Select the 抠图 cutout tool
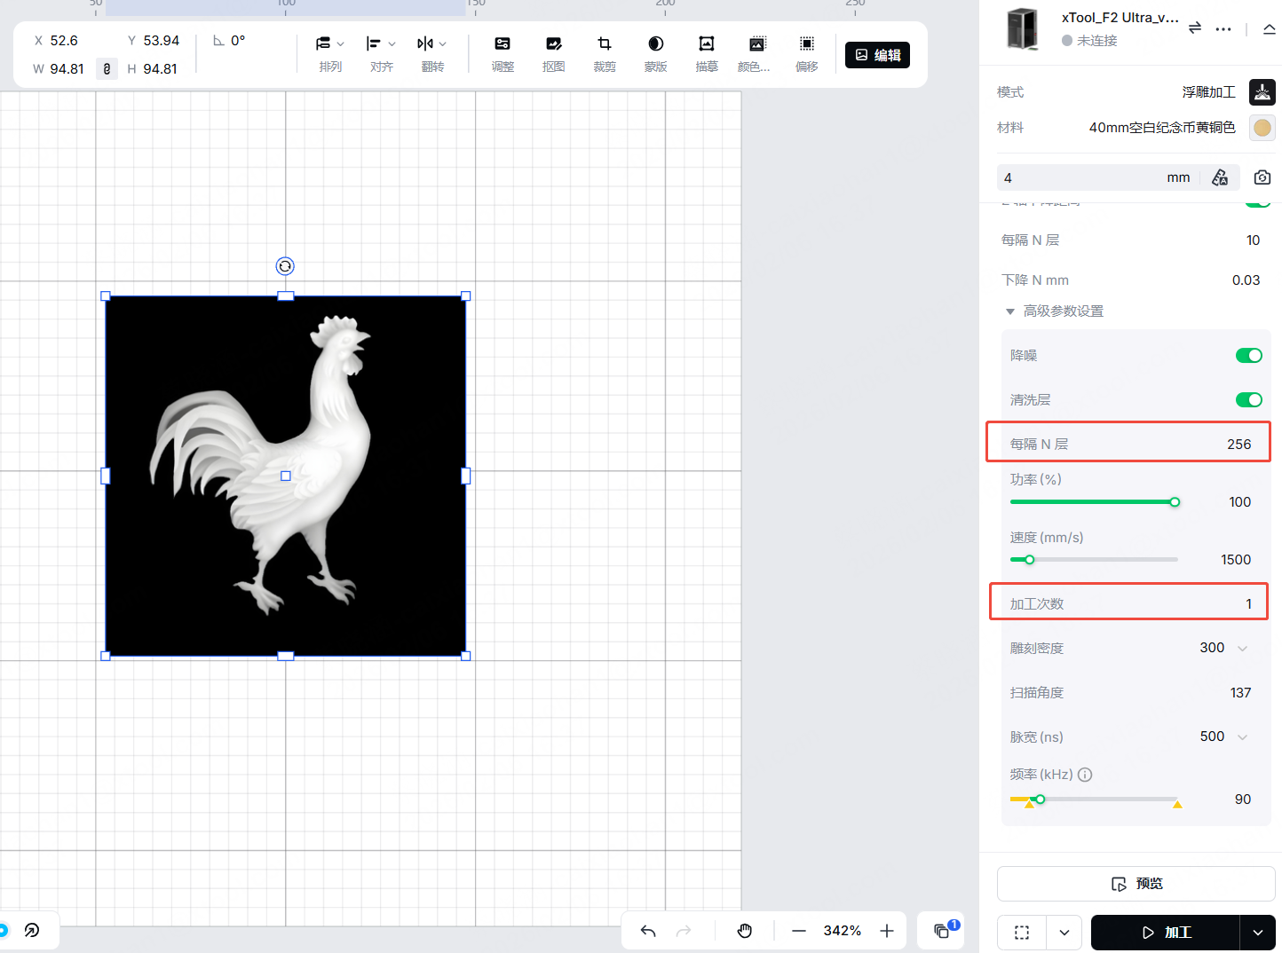 pos(553,44)
